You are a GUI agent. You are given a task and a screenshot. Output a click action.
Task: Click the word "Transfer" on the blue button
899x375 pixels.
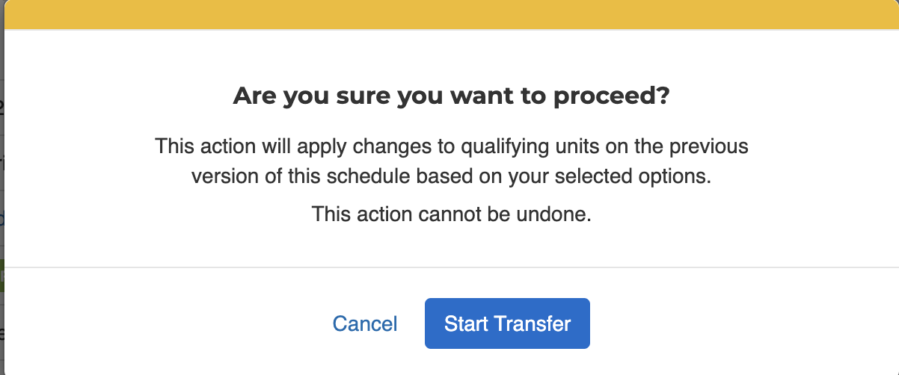click(532, 323)
